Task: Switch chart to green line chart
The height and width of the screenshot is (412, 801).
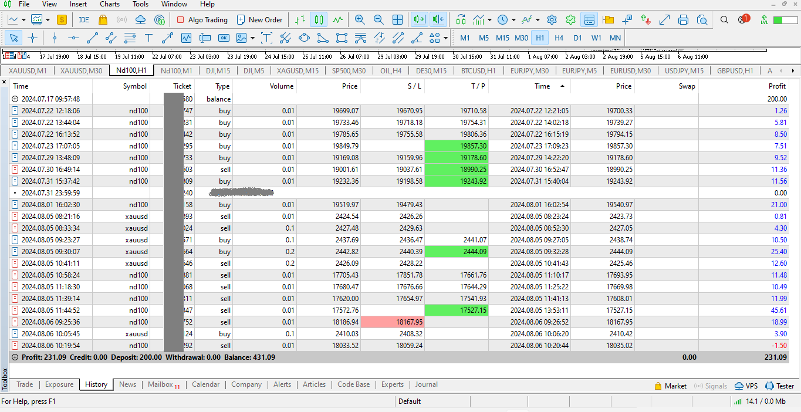Action: (x=337, y=19)
